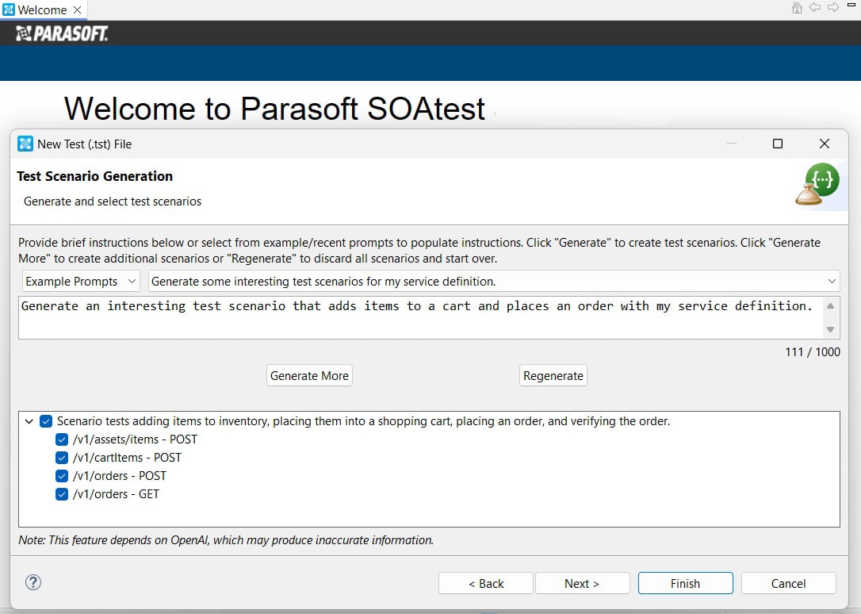Close the Welcome tab
This screenshot has width=861, height=614.
[78, 10]
